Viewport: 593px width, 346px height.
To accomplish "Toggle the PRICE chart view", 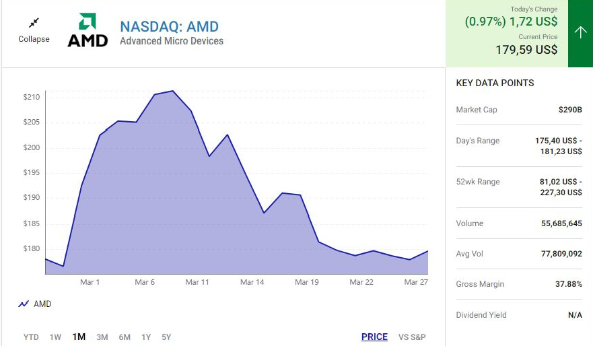I will 374,337.
